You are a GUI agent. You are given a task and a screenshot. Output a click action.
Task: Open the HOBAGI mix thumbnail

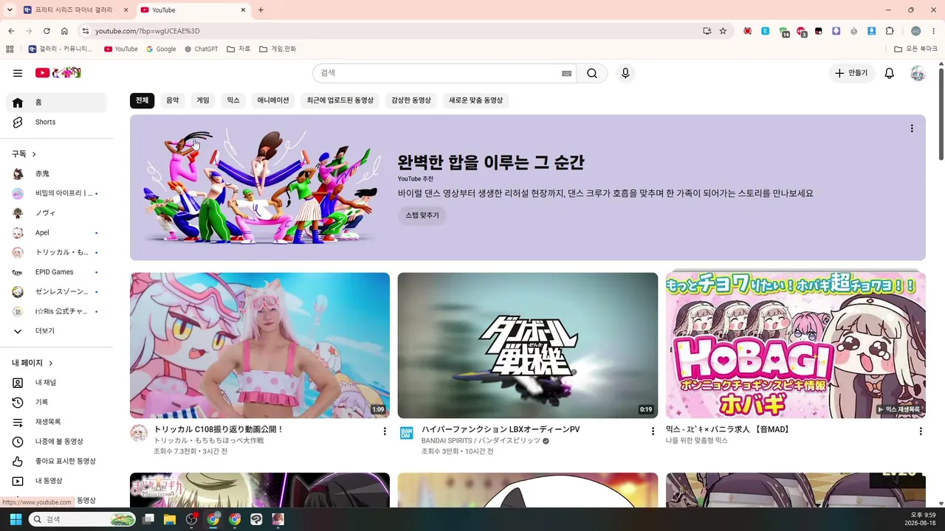[796, 345]
